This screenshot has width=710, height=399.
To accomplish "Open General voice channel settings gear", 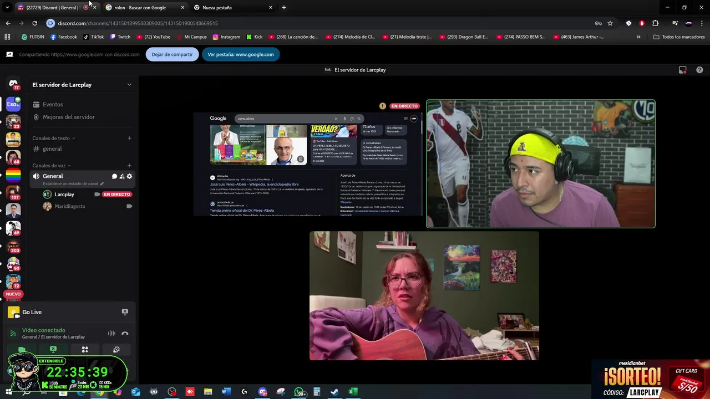I will coord(129,176).
